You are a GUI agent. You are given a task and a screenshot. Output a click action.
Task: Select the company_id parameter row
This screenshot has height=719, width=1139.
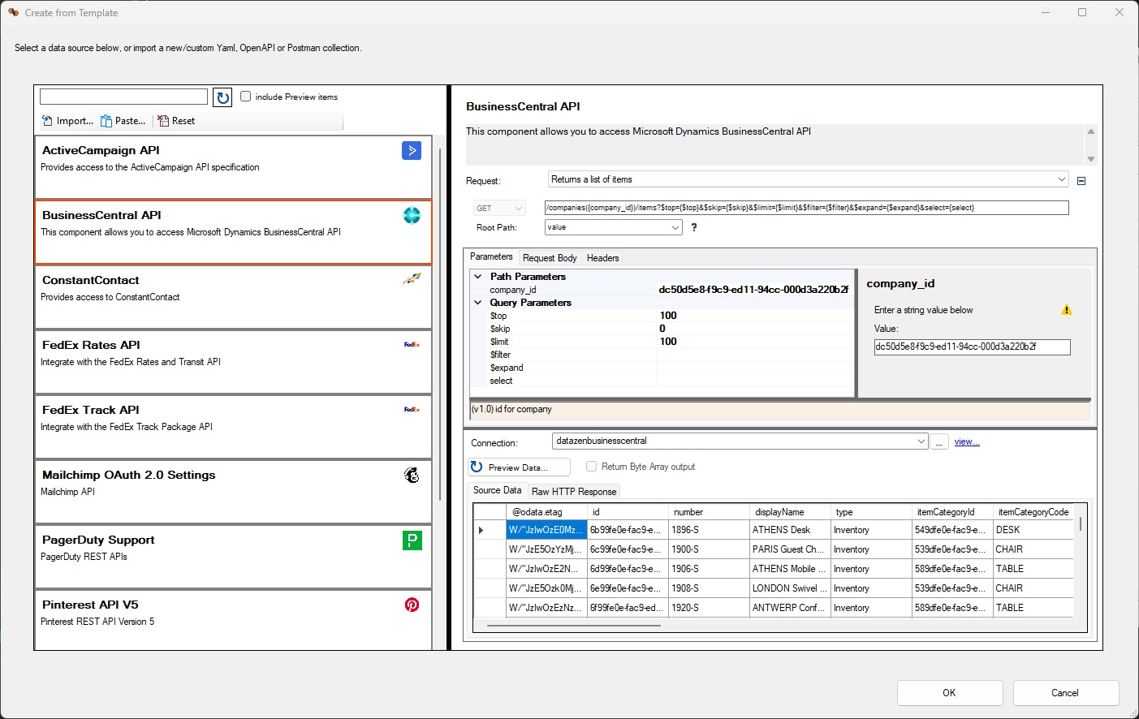[x=661, y=290]
